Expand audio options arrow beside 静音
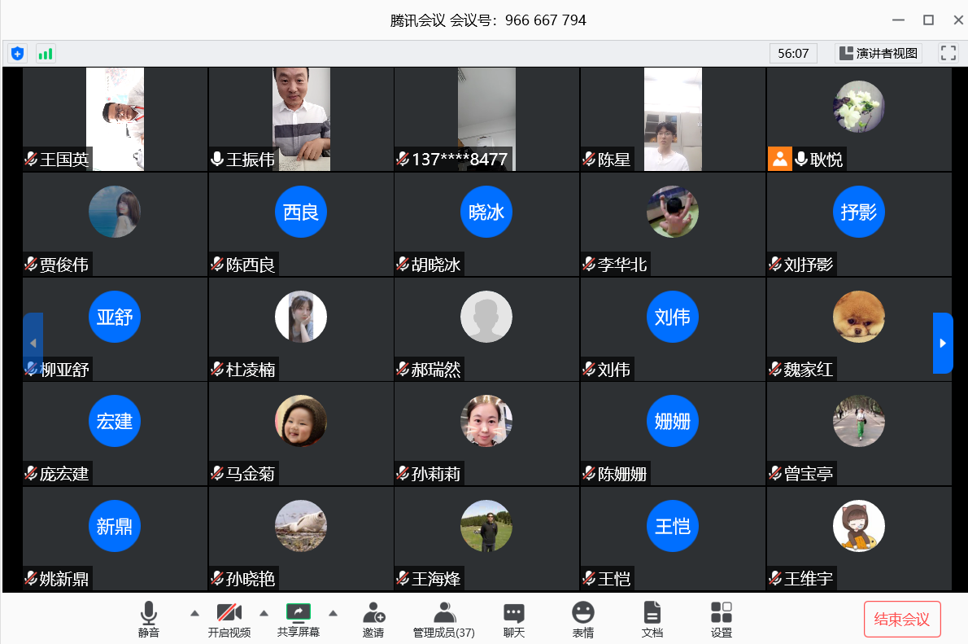 click(x=194, y=612)
